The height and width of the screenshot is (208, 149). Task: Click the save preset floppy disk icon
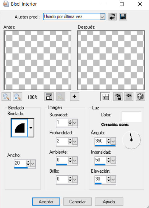point(123,17)
